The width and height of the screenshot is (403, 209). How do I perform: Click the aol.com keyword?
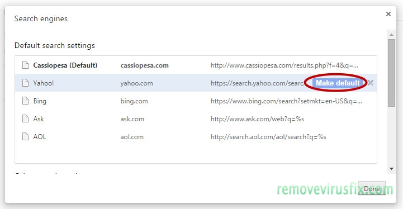(x=132, y=137)
